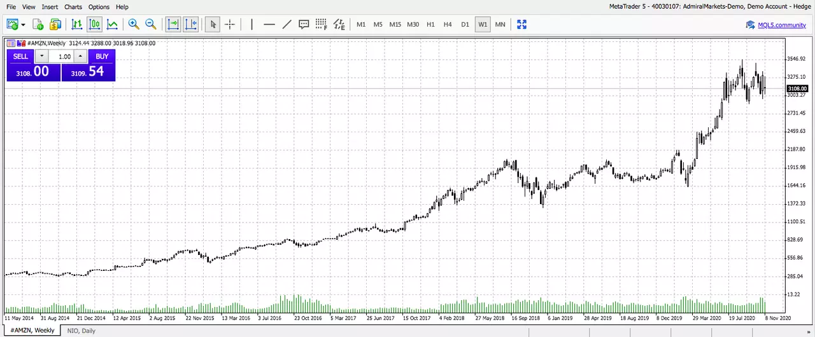Open the dollar-sign symbols icon
This screenshot has width=815, height=337.
pyautogui.click(x=55, y=24)
